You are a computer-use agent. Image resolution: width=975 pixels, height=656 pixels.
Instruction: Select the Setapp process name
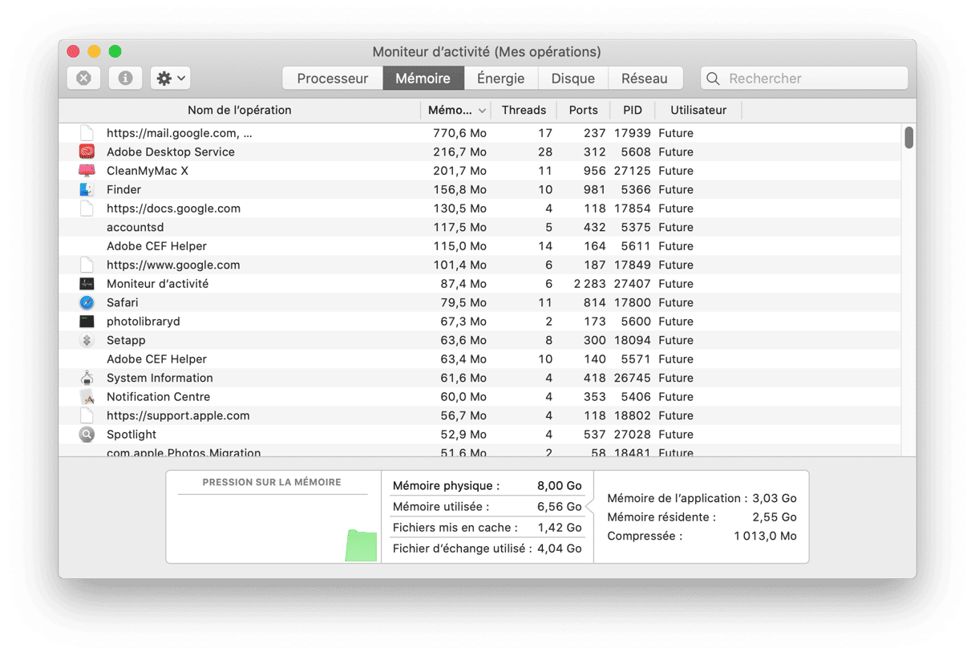[x=127, y=340]
